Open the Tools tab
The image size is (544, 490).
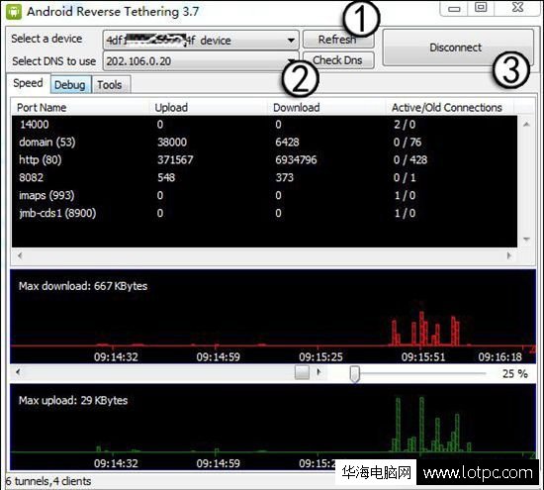coord(111,84)
